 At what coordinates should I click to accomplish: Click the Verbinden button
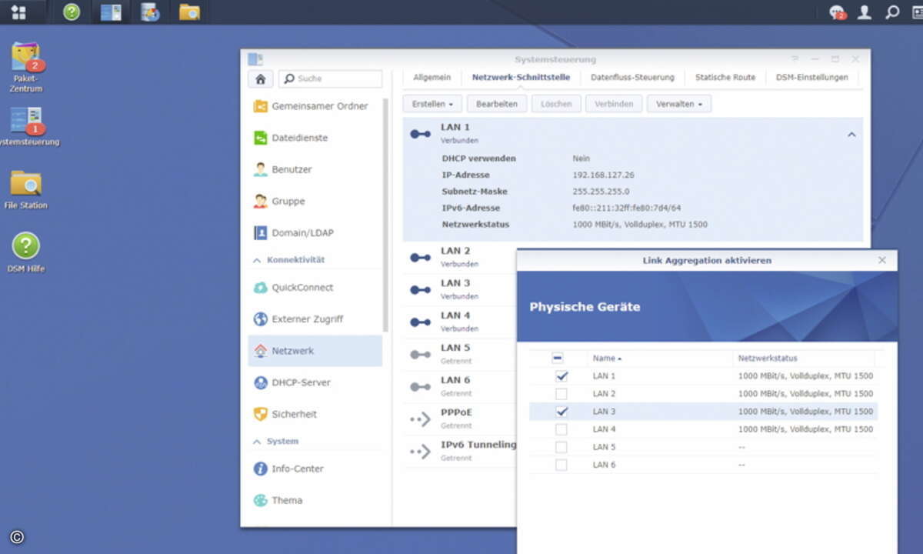pyautogui.click(x=614, y=104)
